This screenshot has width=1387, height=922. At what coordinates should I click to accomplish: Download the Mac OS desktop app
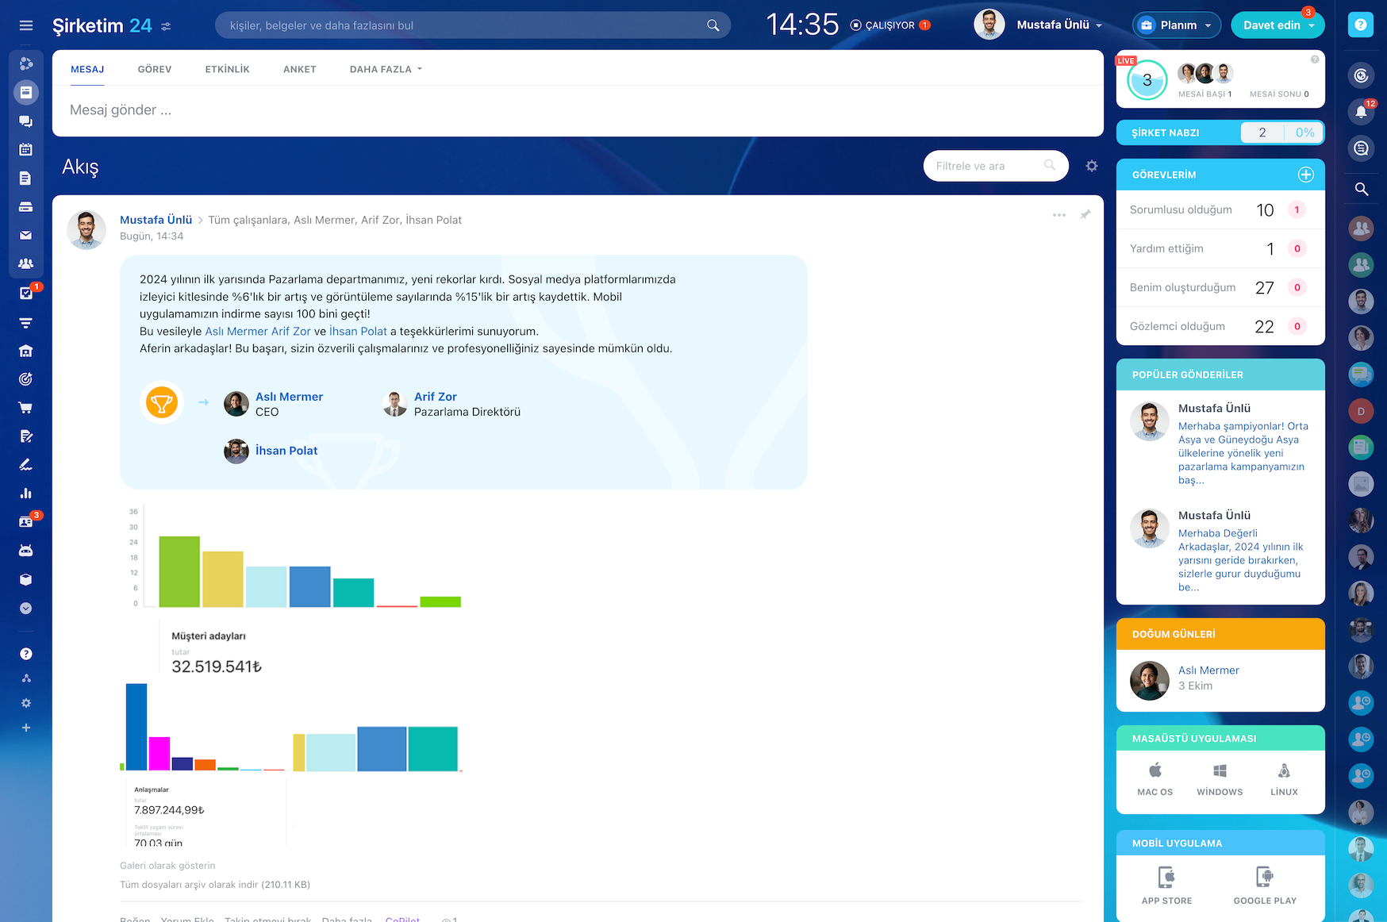1155,779
